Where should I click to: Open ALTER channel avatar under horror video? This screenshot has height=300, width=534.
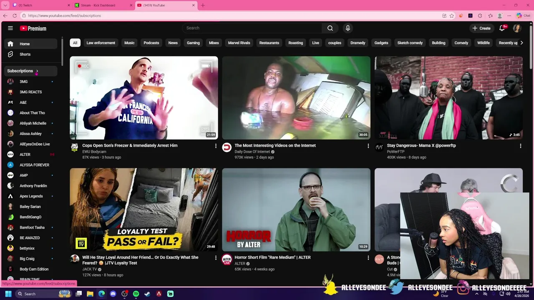click(227, 260)
